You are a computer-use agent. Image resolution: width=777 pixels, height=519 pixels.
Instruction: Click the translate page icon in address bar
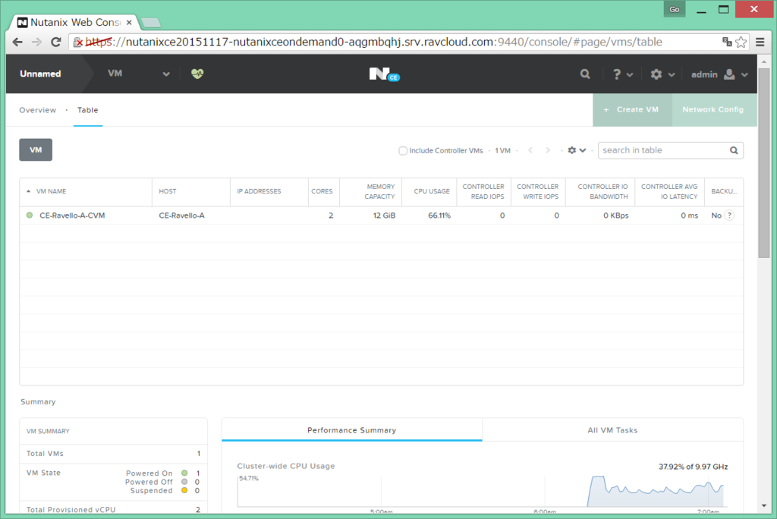727,42
